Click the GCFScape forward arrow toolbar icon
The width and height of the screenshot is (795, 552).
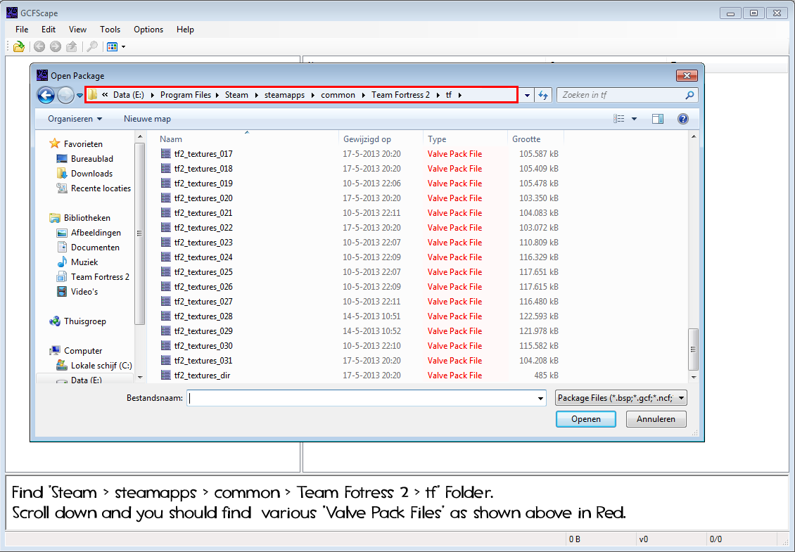point(56,46)
